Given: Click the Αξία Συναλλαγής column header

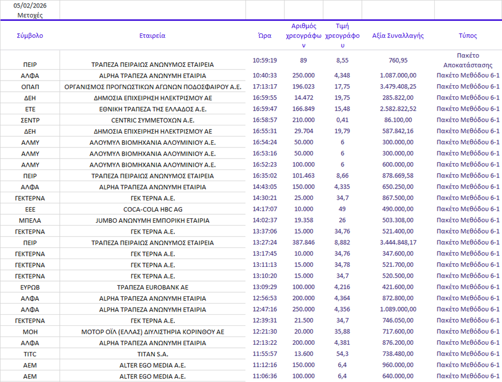Looking at the screenshot, I should (398, 36).
